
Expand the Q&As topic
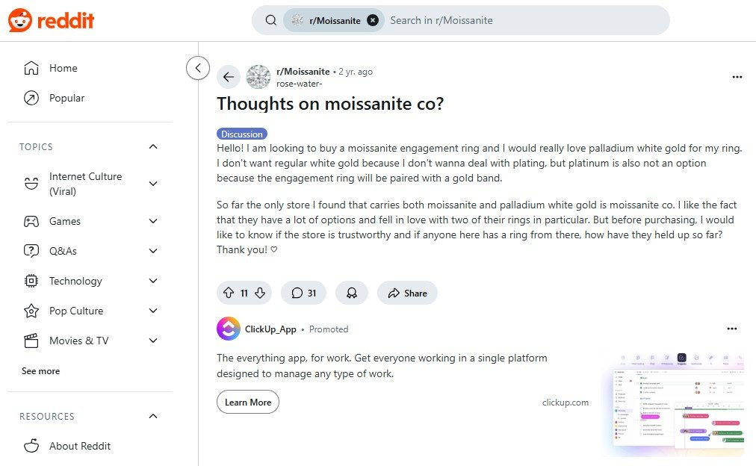point(153,251)
